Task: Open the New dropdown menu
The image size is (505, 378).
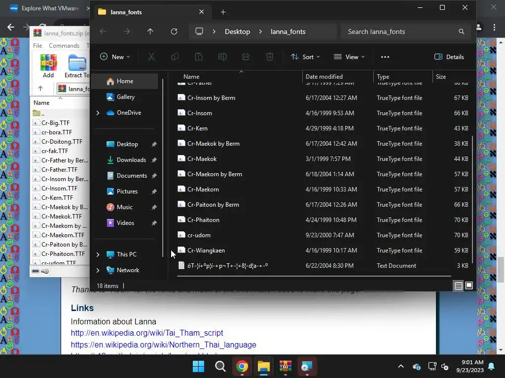Action: point(115,57)
